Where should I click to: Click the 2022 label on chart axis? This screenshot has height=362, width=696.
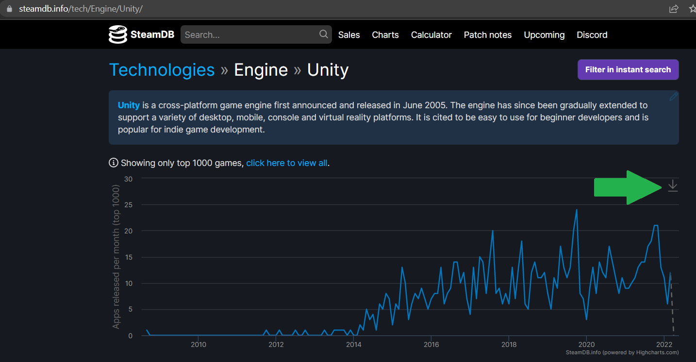[x=663, y=345]
